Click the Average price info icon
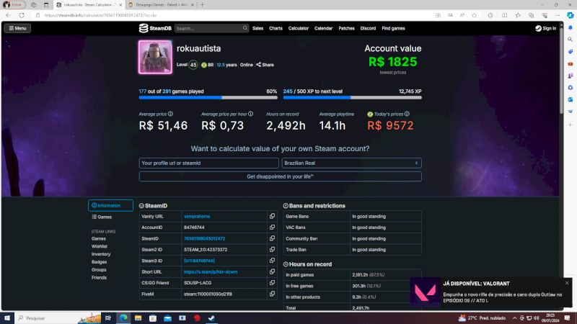Screen dimensions: 577x324 (x=170, y=114)
